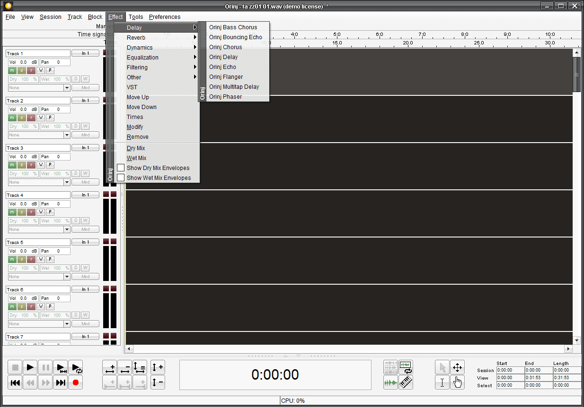Arm Track 2 for recording
This screenshot has width=584, height=407.
click(x=31, y=118)
